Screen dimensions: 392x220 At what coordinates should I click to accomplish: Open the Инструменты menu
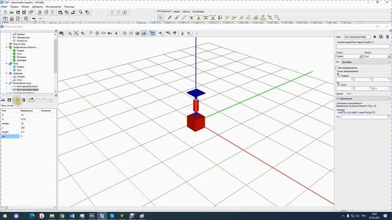pos(53,7)
